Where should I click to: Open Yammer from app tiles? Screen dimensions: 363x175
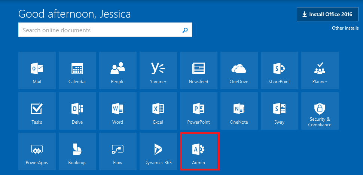158,70
